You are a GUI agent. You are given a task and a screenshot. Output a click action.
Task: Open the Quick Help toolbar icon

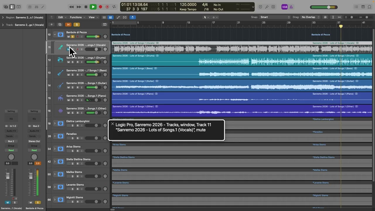click(18, 7)
